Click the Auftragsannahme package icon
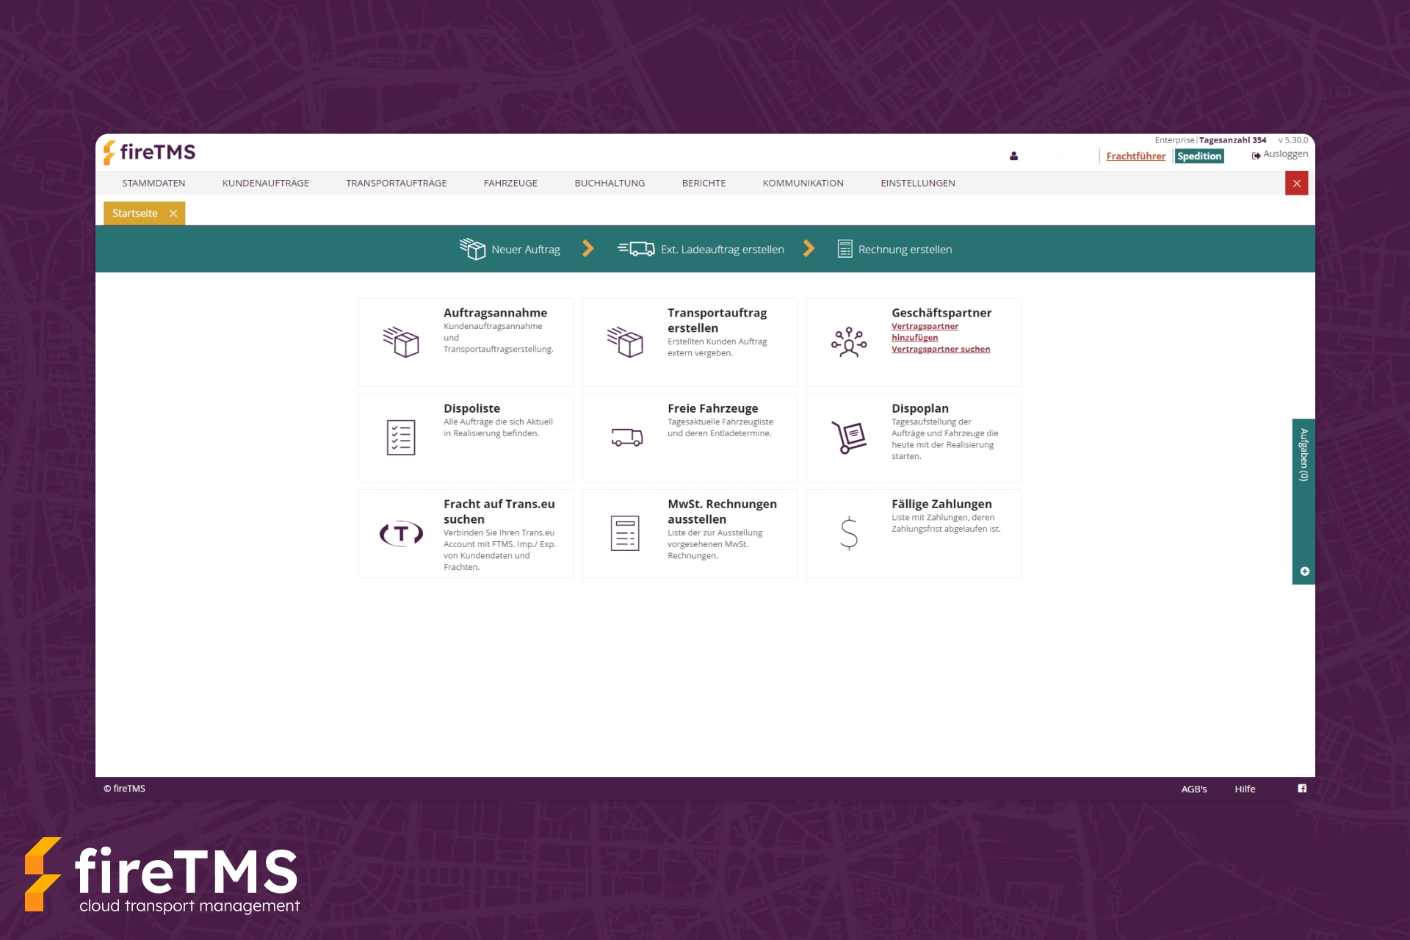The width and height of the screenshot is (1410, 940). coord(401,342)
